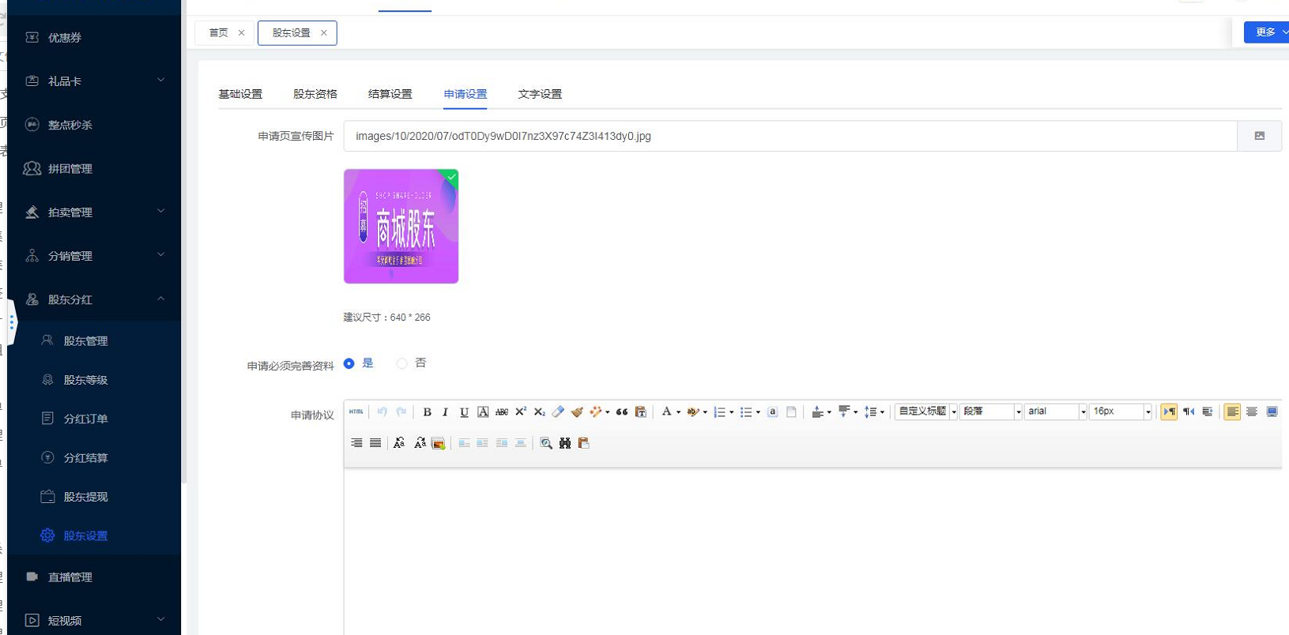This screenshot has width=1289, height=635.
Task: Toggle HTML source mode in the editor
Action: (356, 411)
